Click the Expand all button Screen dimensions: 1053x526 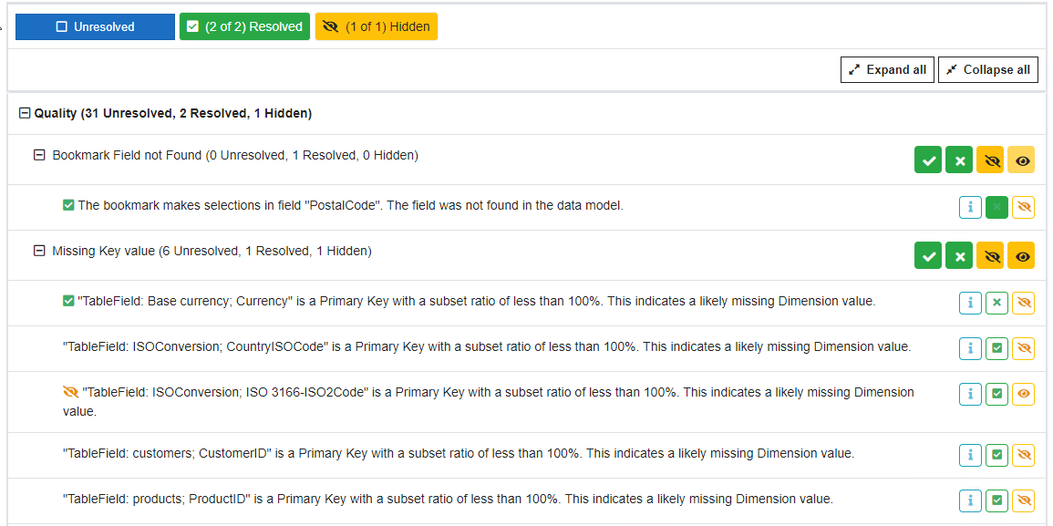887,70
